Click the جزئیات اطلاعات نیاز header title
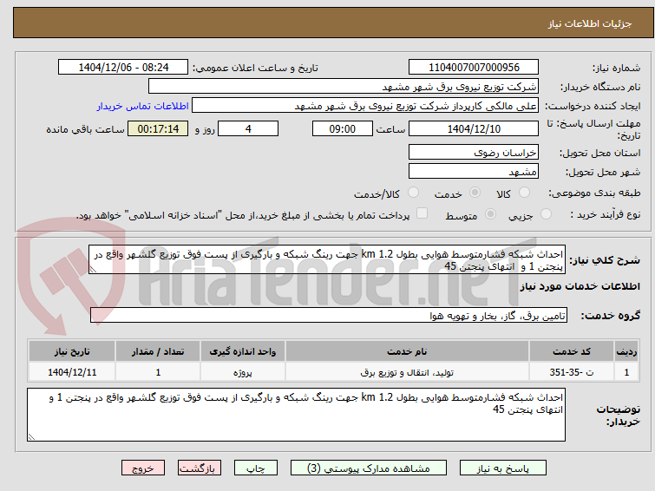 click(x=589, y=23)
